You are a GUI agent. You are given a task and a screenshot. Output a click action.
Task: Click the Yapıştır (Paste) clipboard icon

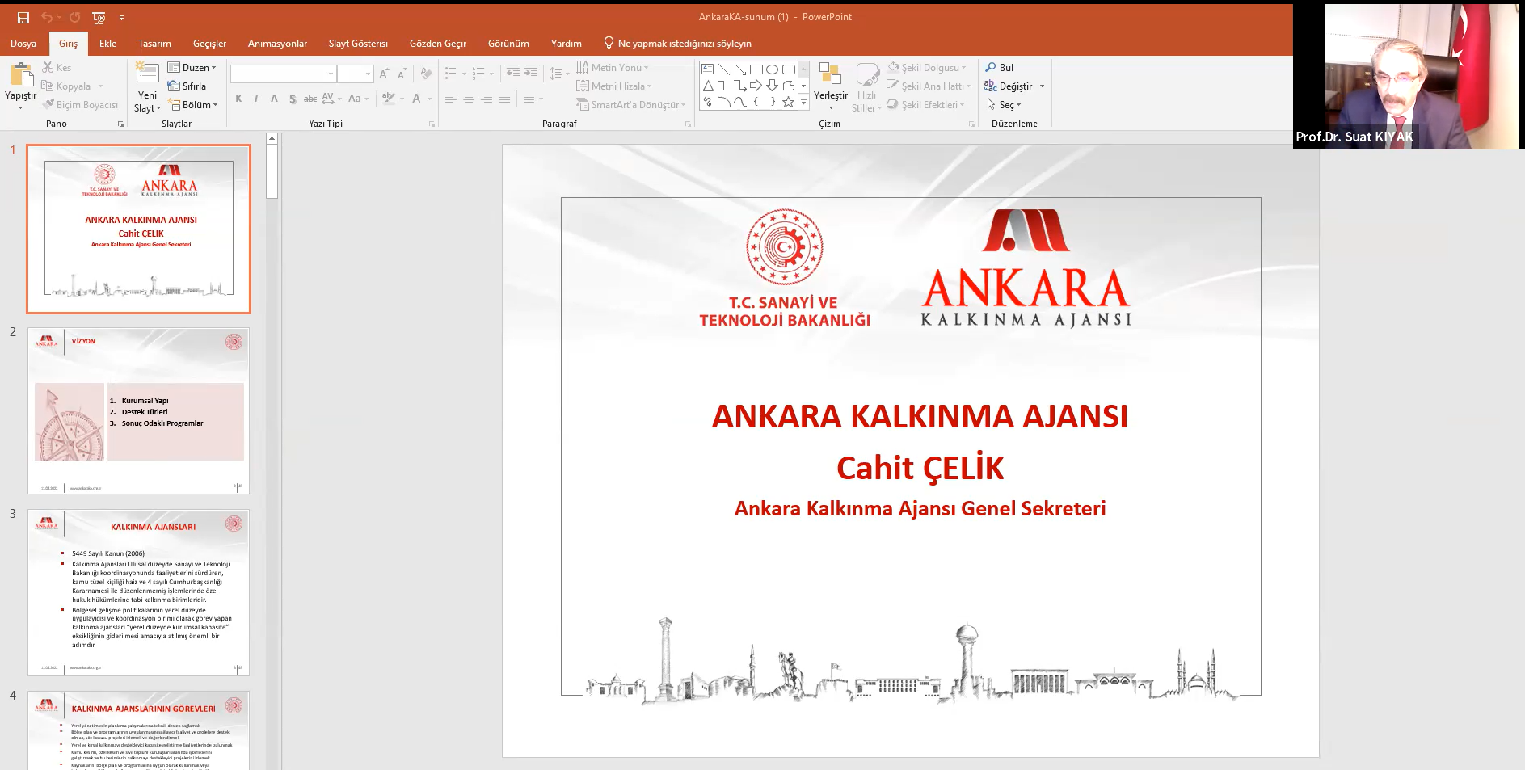(x=21, y=75)
